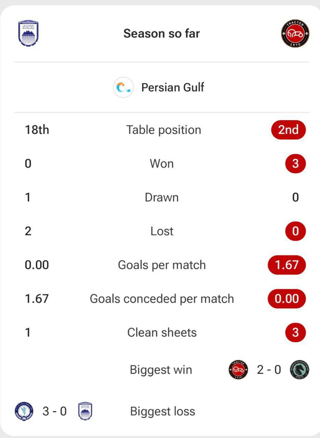Tap the red Clean sheets badge showing 3
Viewport: 320px width, 438px height.
pyautogui.click(x=295, y=332)
